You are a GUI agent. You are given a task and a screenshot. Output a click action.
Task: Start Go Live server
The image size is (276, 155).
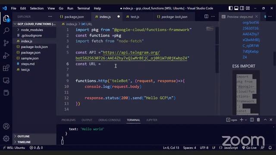(249, 148)
